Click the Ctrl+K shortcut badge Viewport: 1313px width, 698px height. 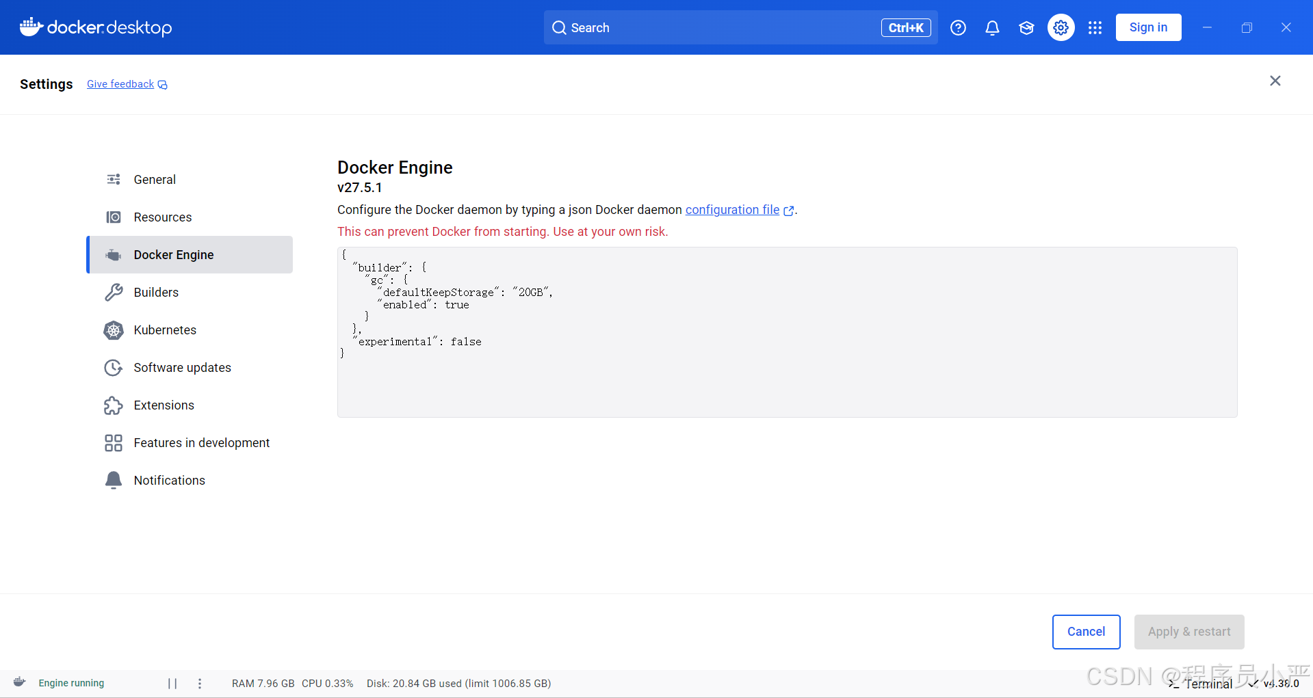tap(906, 27)
